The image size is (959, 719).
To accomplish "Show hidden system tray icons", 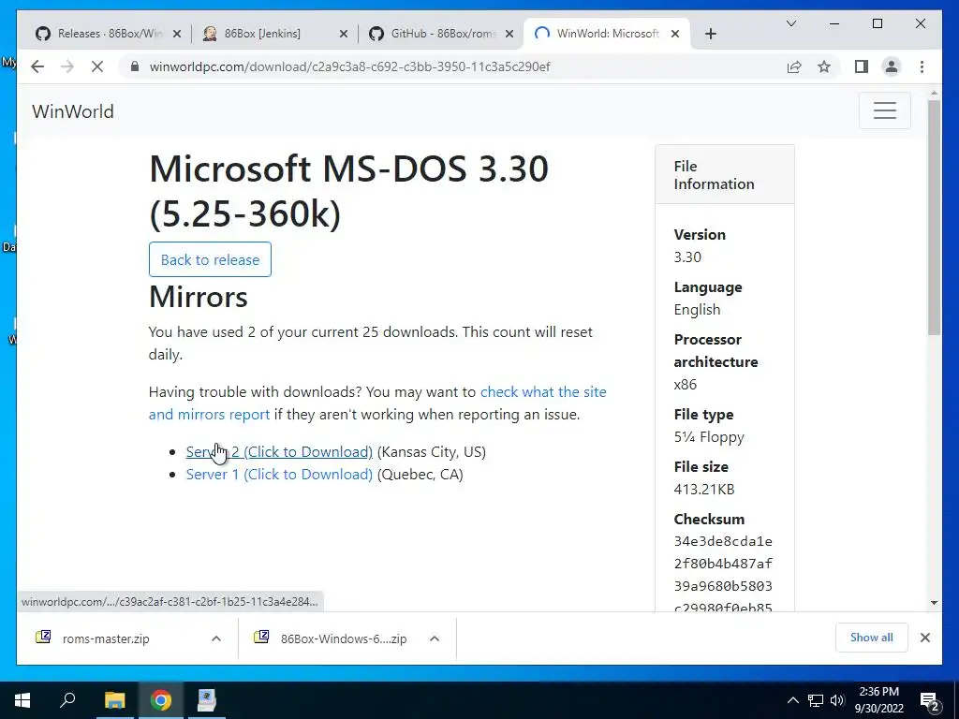I will tap(792, 700).
